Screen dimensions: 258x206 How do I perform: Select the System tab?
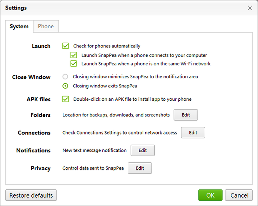click(x=19, y=26)
